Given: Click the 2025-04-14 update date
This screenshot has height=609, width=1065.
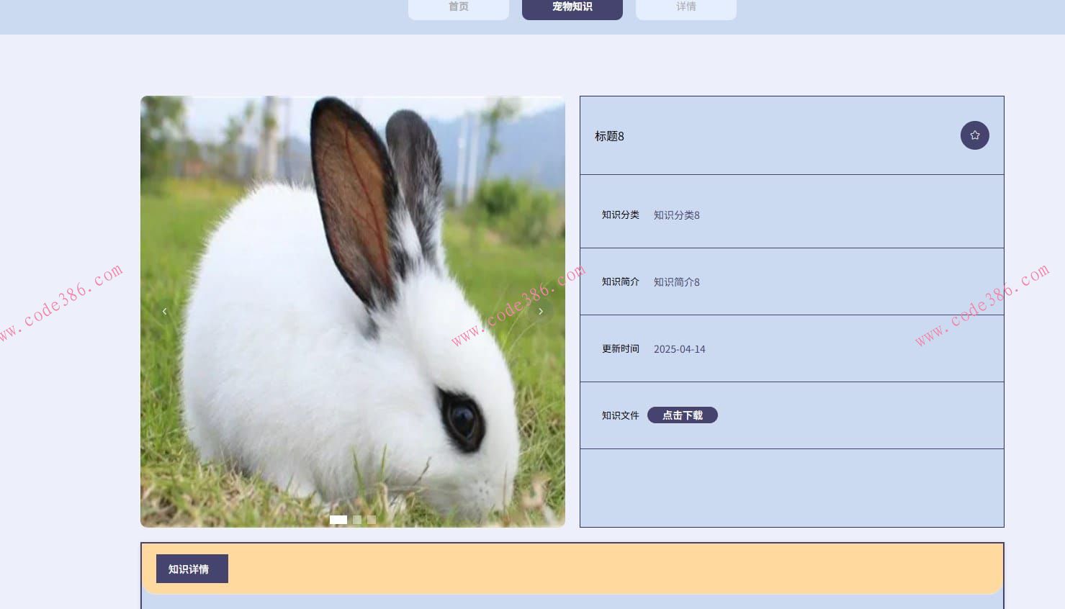Looking at the screenshot, I should 679,349.
